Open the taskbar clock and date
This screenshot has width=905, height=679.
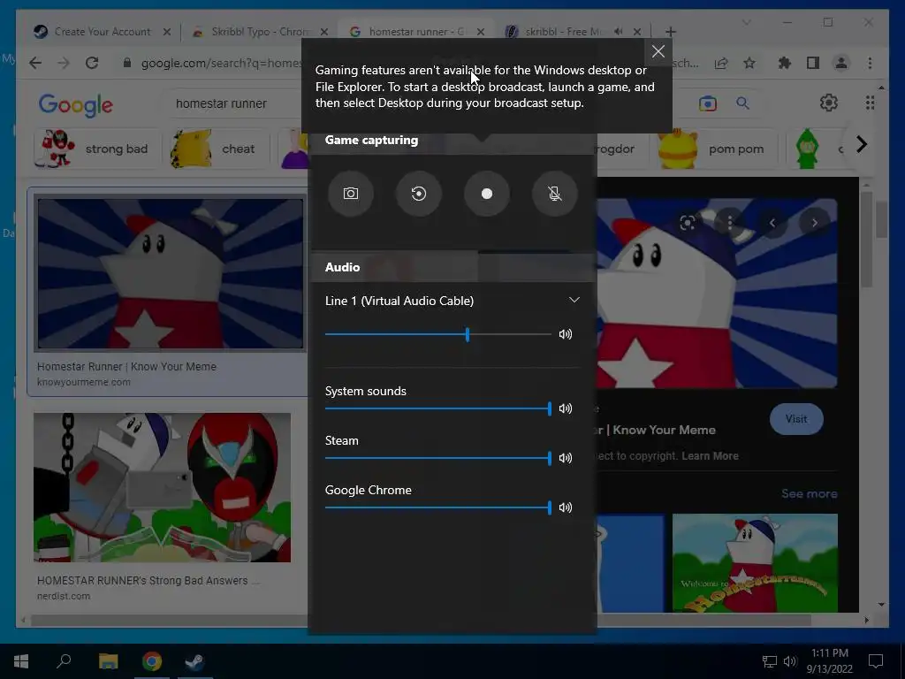point(829,661)
